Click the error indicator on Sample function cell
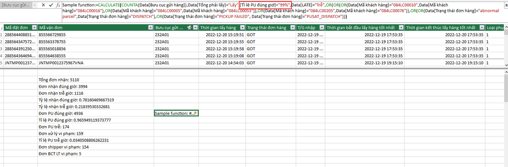Viewport: 508px width, 167px height. tap(194, 113)
